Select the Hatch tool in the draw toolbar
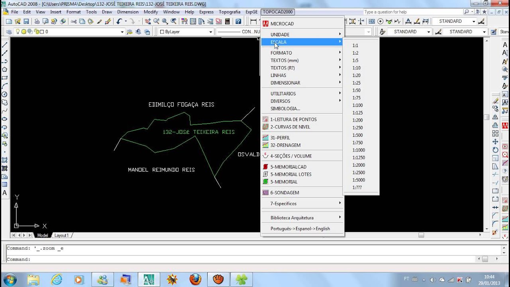Viewport: 510px width, 287px height. (x=5, y=160)
